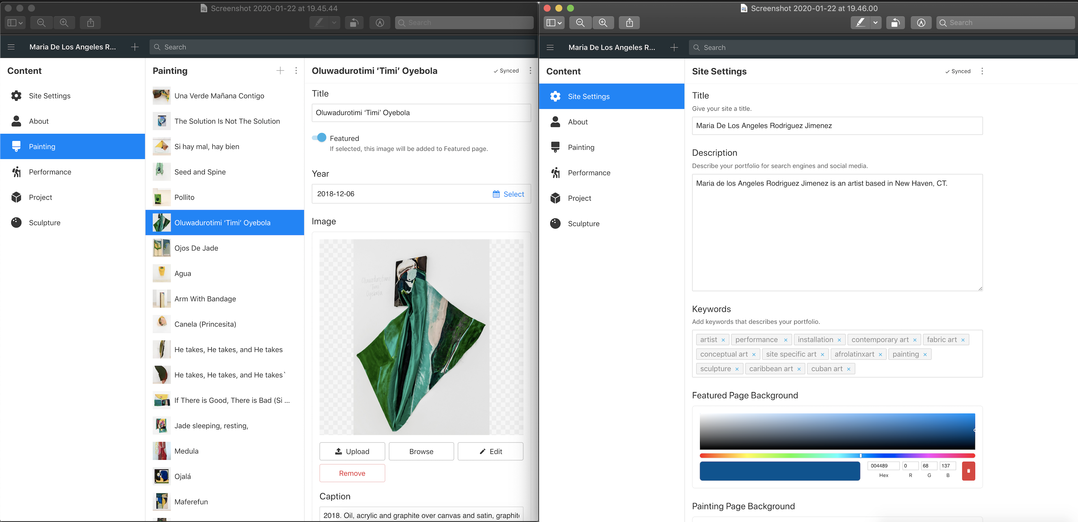Click Rotate icon in right Preview toolbar
This screenshot has height=522, width=1078.
[x=896, y=23]
